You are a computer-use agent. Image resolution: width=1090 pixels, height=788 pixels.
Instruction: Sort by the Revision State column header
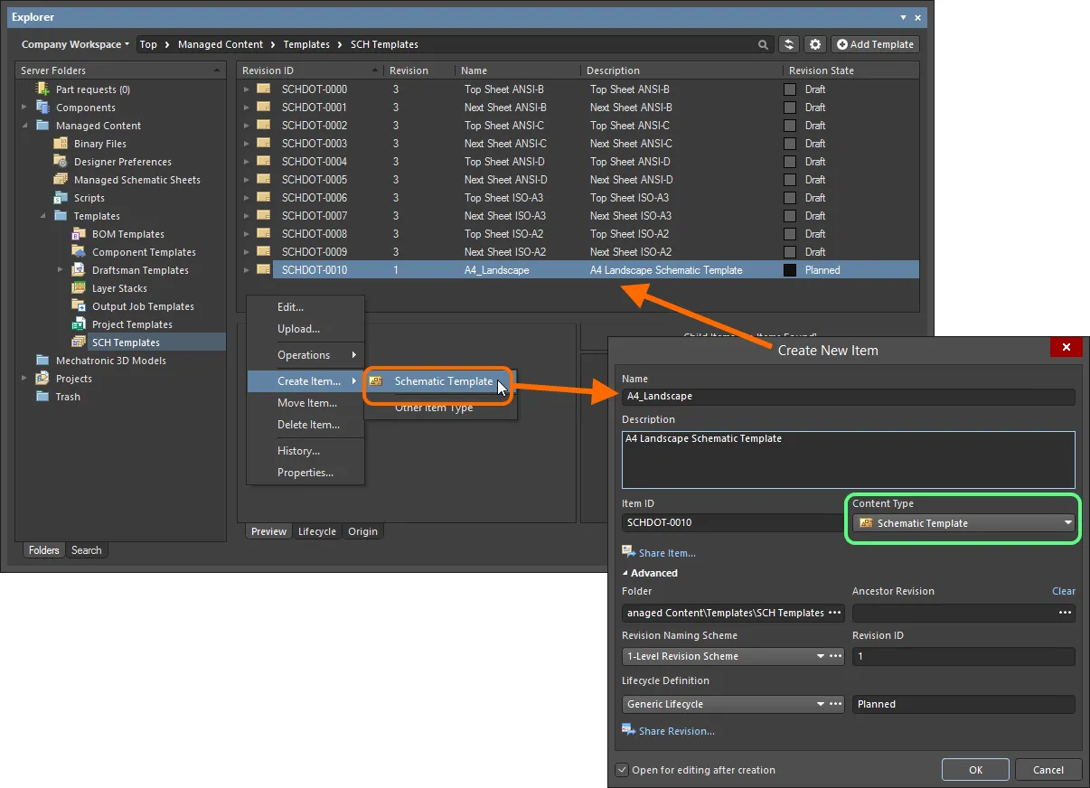point(850,70)
